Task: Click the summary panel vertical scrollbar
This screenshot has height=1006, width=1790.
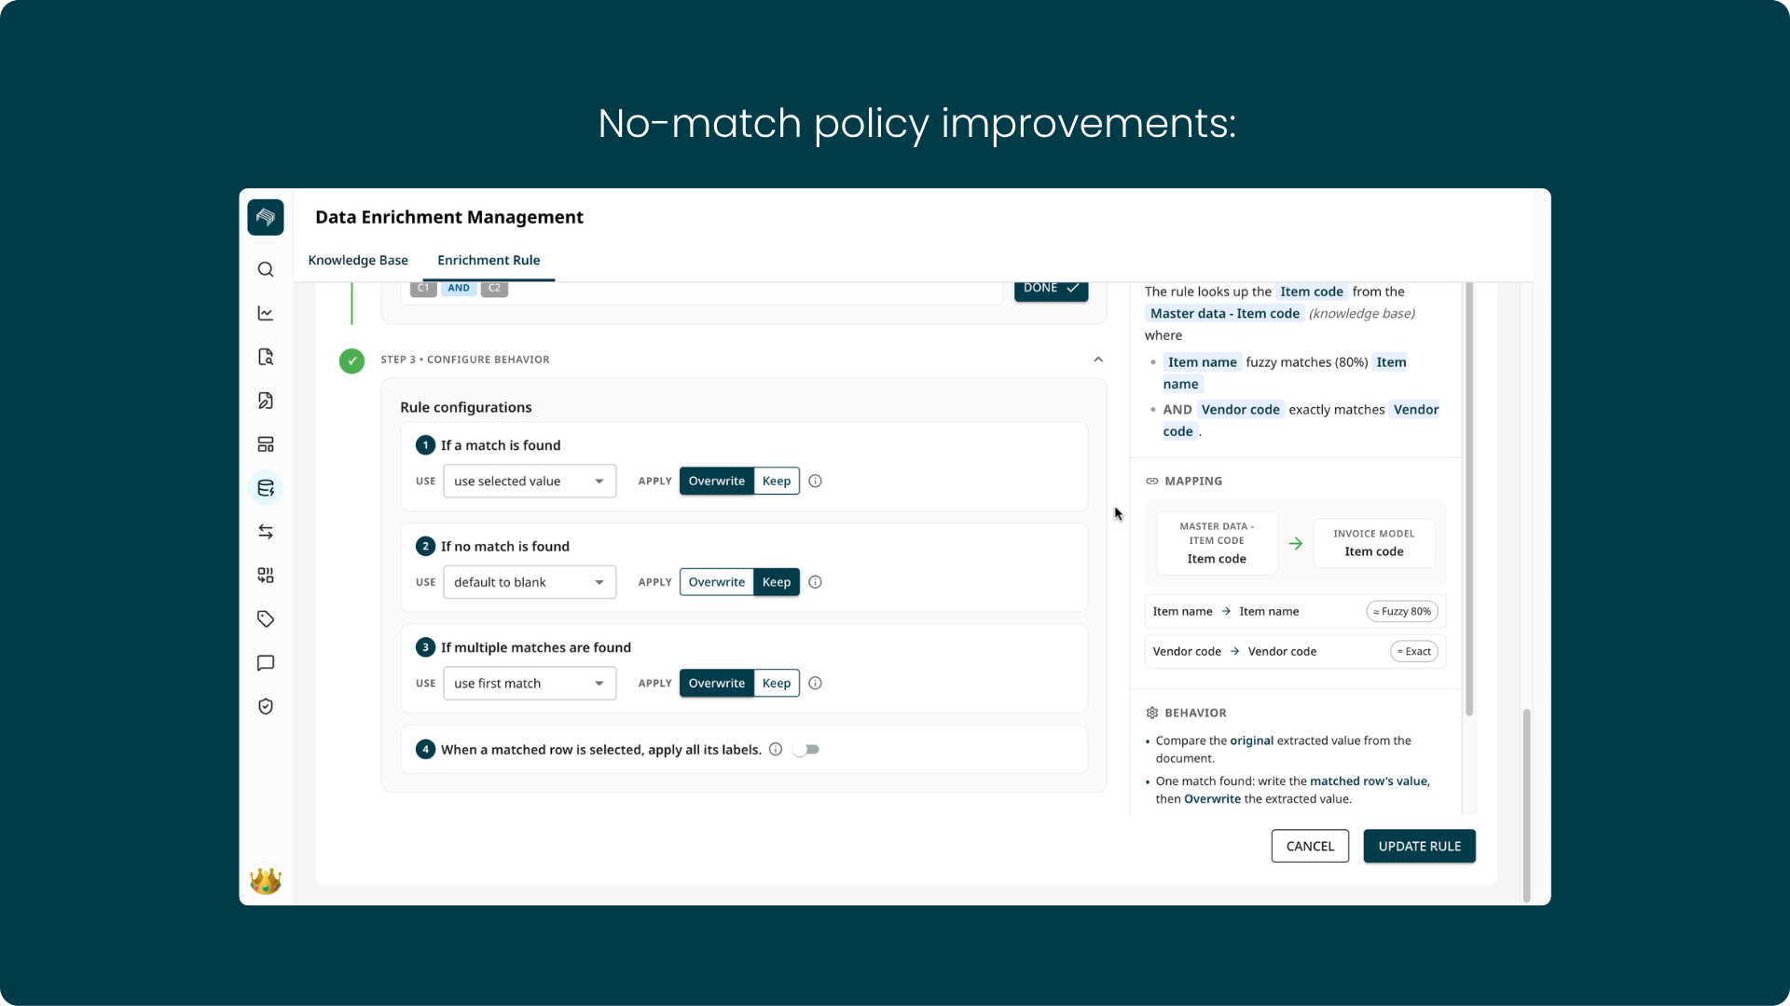Action: tap(1469, 499)
